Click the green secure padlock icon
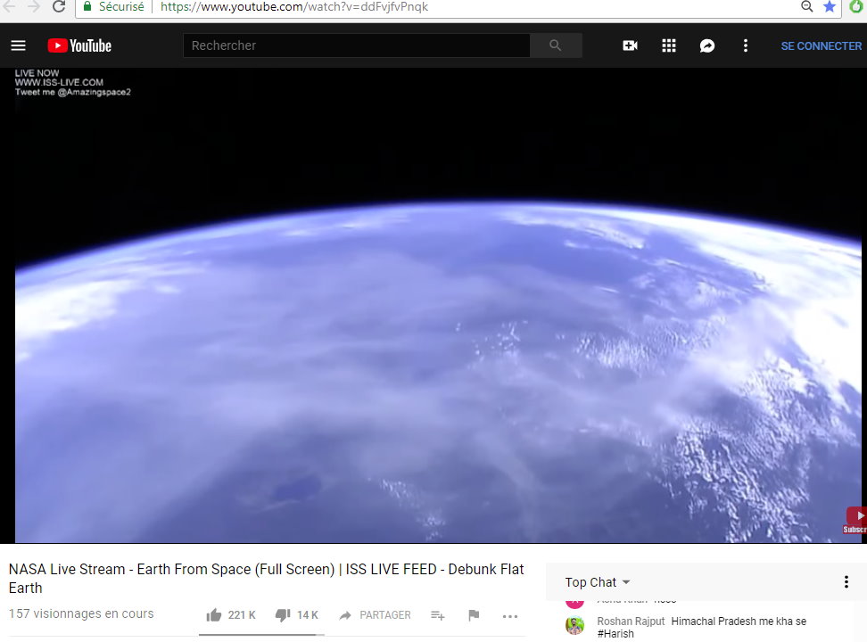This screenshot has height=642, width=867. [x=87, y=6]
